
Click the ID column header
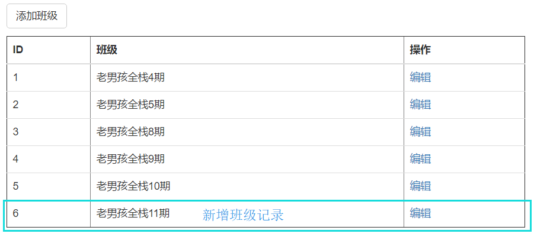[x=18, y=50]
